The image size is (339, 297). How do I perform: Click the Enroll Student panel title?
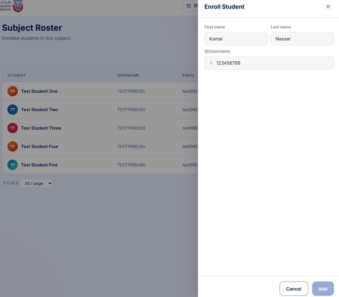(224, 7)
